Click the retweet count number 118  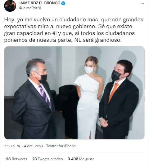pos(8,159)
